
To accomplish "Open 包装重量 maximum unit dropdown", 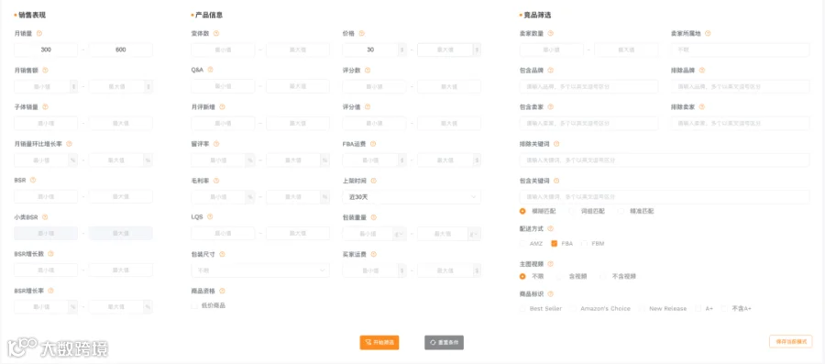I will (x=475, y=234).
